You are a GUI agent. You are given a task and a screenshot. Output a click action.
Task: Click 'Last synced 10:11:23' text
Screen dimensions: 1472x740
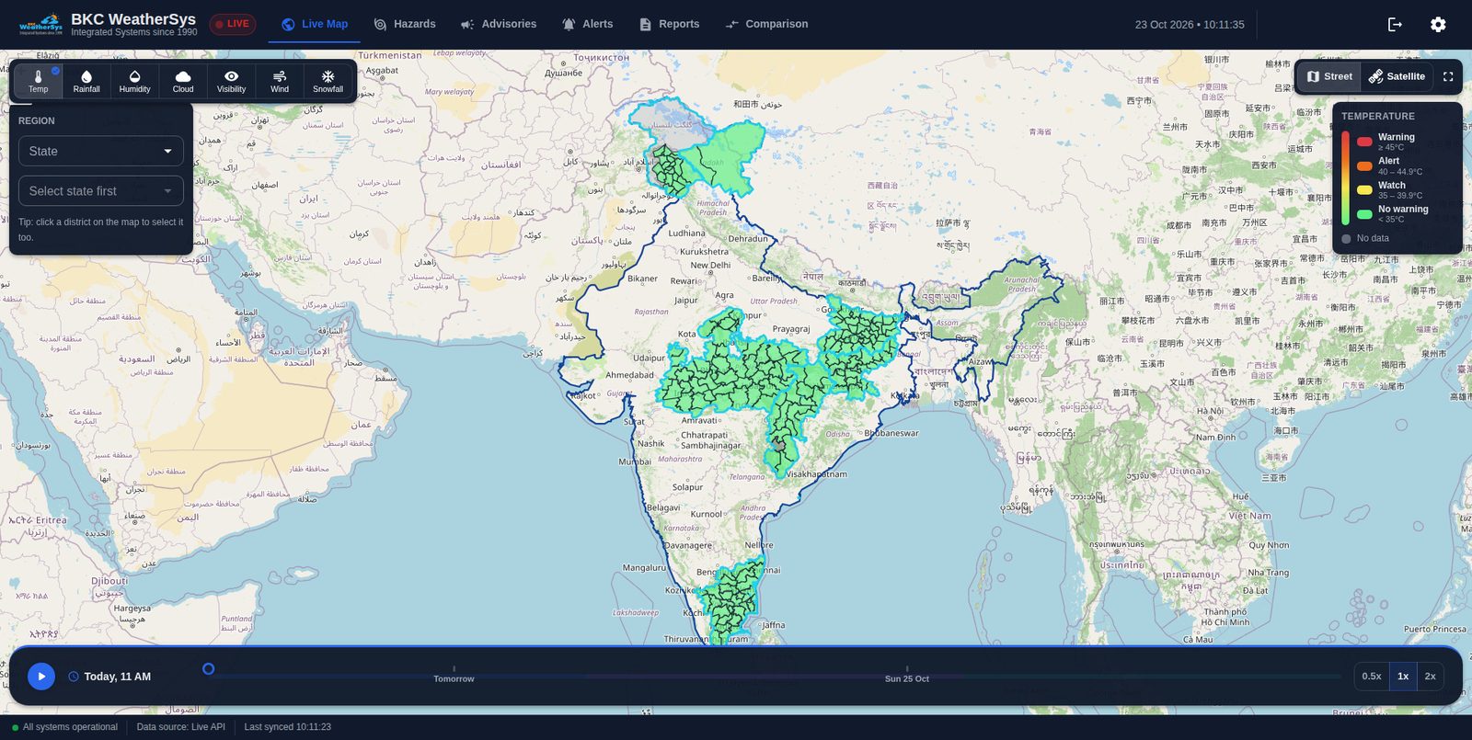pyautogui.click(x=287, y=727)
